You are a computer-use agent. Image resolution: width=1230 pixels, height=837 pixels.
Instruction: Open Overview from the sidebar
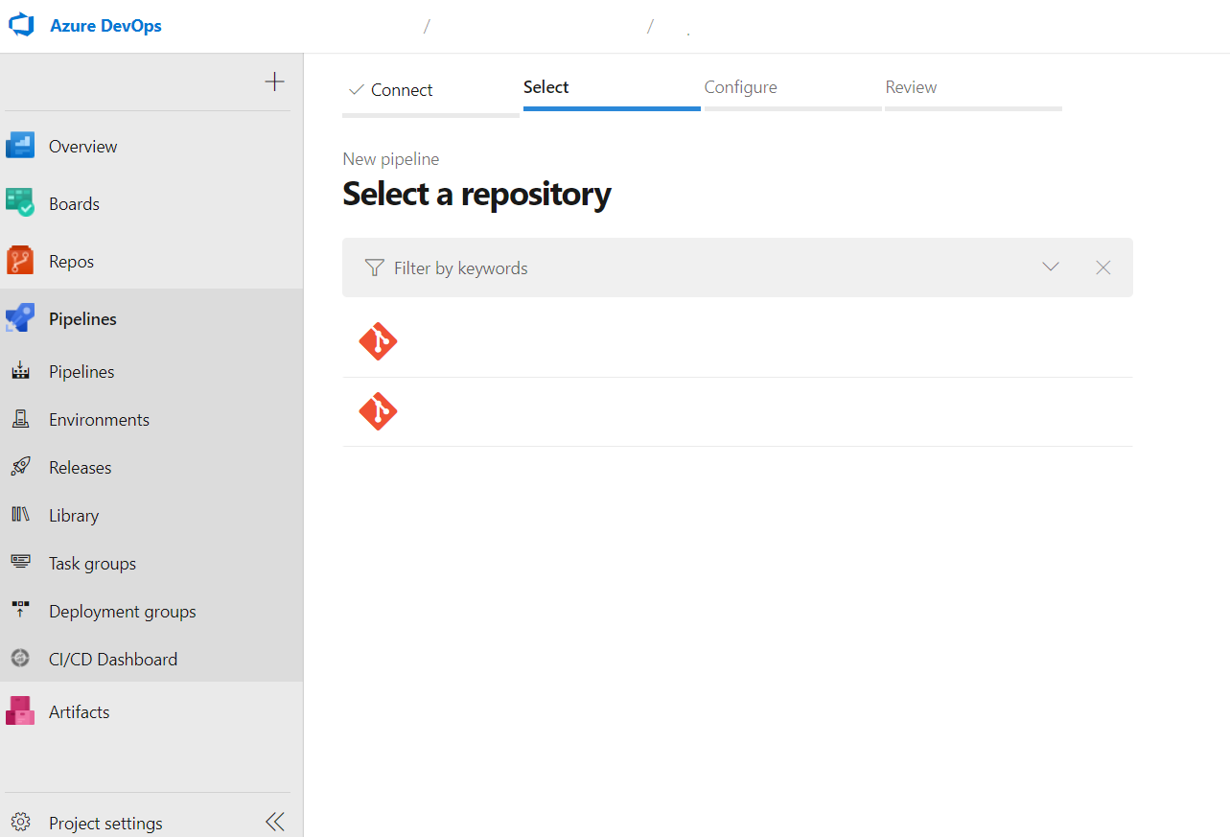click(151, 146)
